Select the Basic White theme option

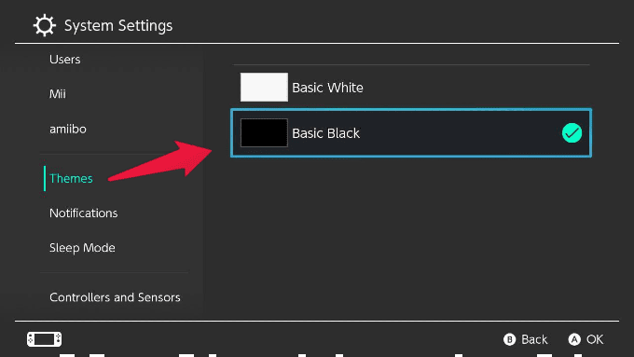point(411,88)
